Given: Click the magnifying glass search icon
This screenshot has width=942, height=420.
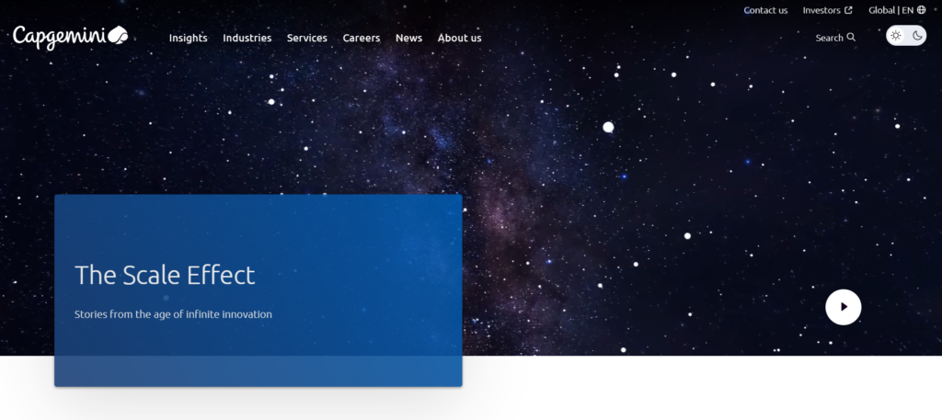Looking at the screenshot, I should pyautogui.click(x=851, y=38).
